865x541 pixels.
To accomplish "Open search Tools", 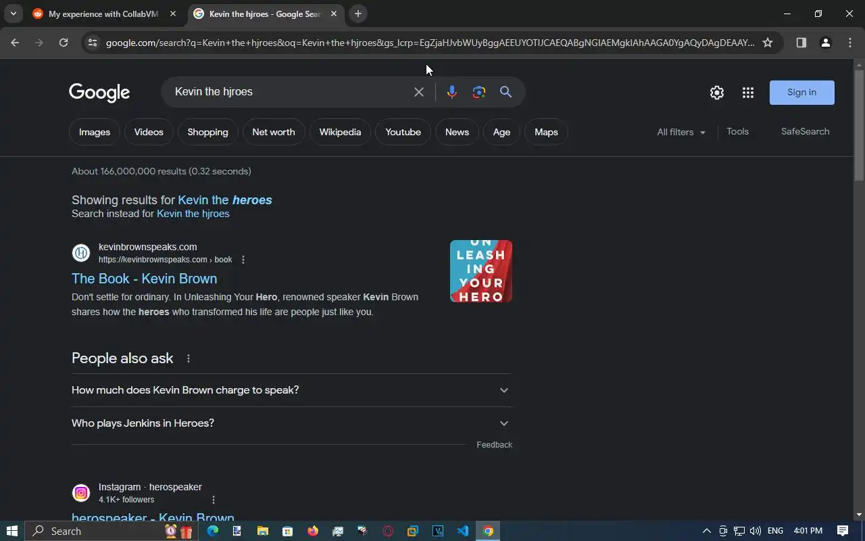I will point(737,131).
